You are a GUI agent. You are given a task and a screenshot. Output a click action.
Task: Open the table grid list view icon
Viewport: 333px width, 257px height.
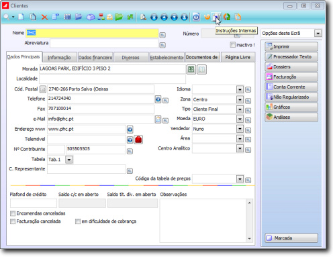pos(67,17)
